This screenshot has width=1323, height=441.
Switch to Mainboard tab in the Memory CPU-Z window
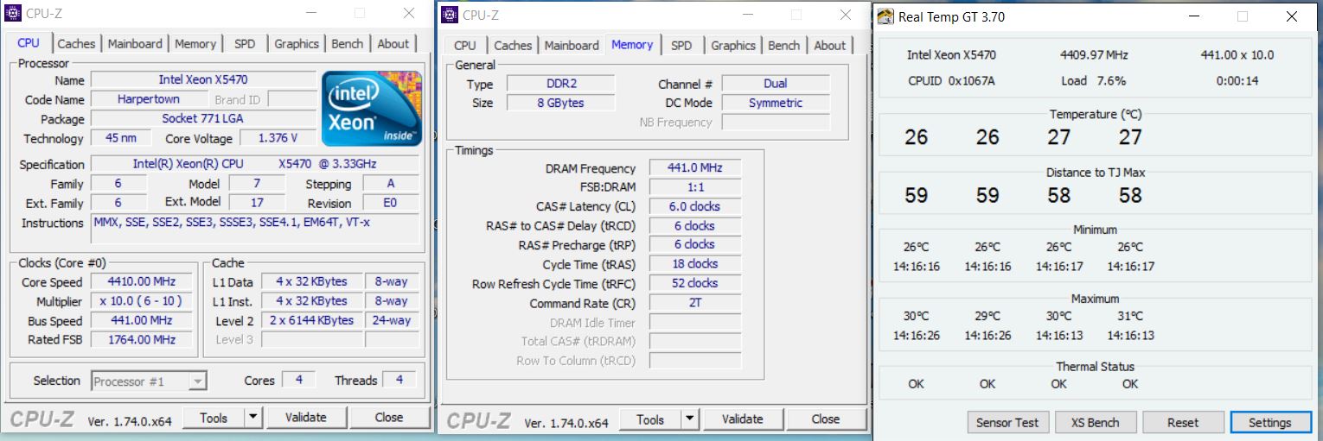(x=572, y=45)
